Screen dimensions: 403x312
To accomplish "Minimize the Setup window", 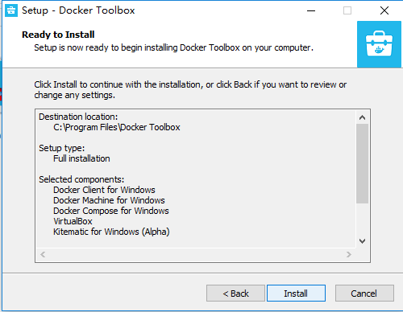I will tap(311, 10).
